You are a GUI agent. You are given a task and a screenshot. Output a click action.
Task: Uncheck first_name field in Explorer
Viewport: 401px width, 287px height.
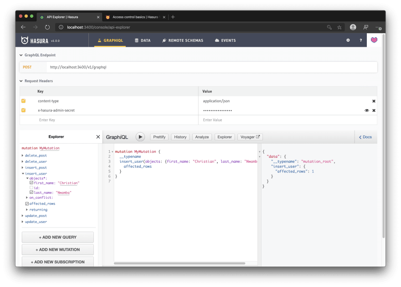[31, 183]
